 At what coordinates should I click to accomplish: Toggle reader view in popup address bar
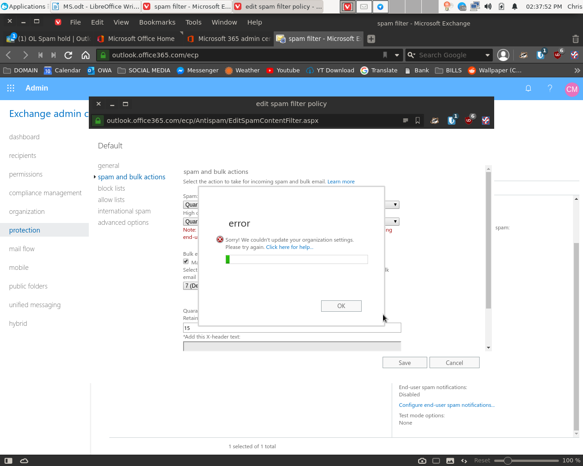click(x=405, y=121)
